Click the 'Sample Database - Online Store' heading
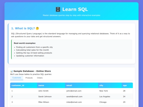Screen dimensions: 143x107 tap(32, 71)
